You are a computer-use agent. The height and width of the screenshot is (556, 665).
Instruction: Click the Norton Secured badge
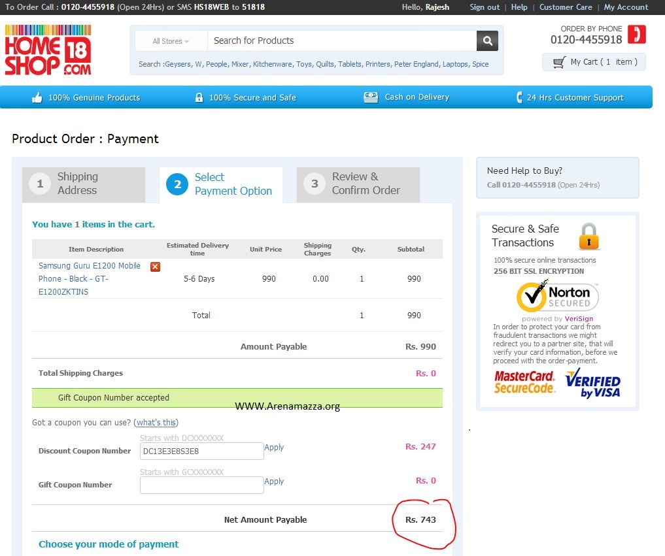pos(557,296)
